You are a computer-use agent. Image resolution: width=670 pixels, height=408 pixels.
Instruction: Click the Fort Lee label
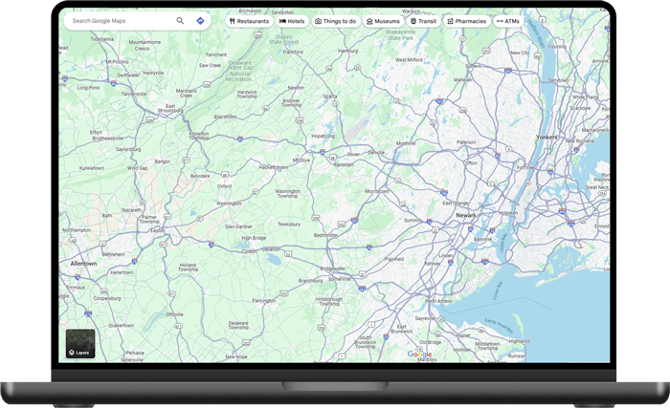pos(525,168)
